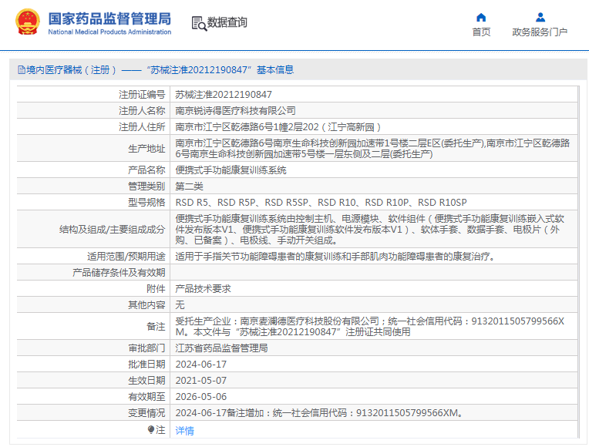Click the 注册人住所 label
This screenshot has height=447, width=589.
142,127
